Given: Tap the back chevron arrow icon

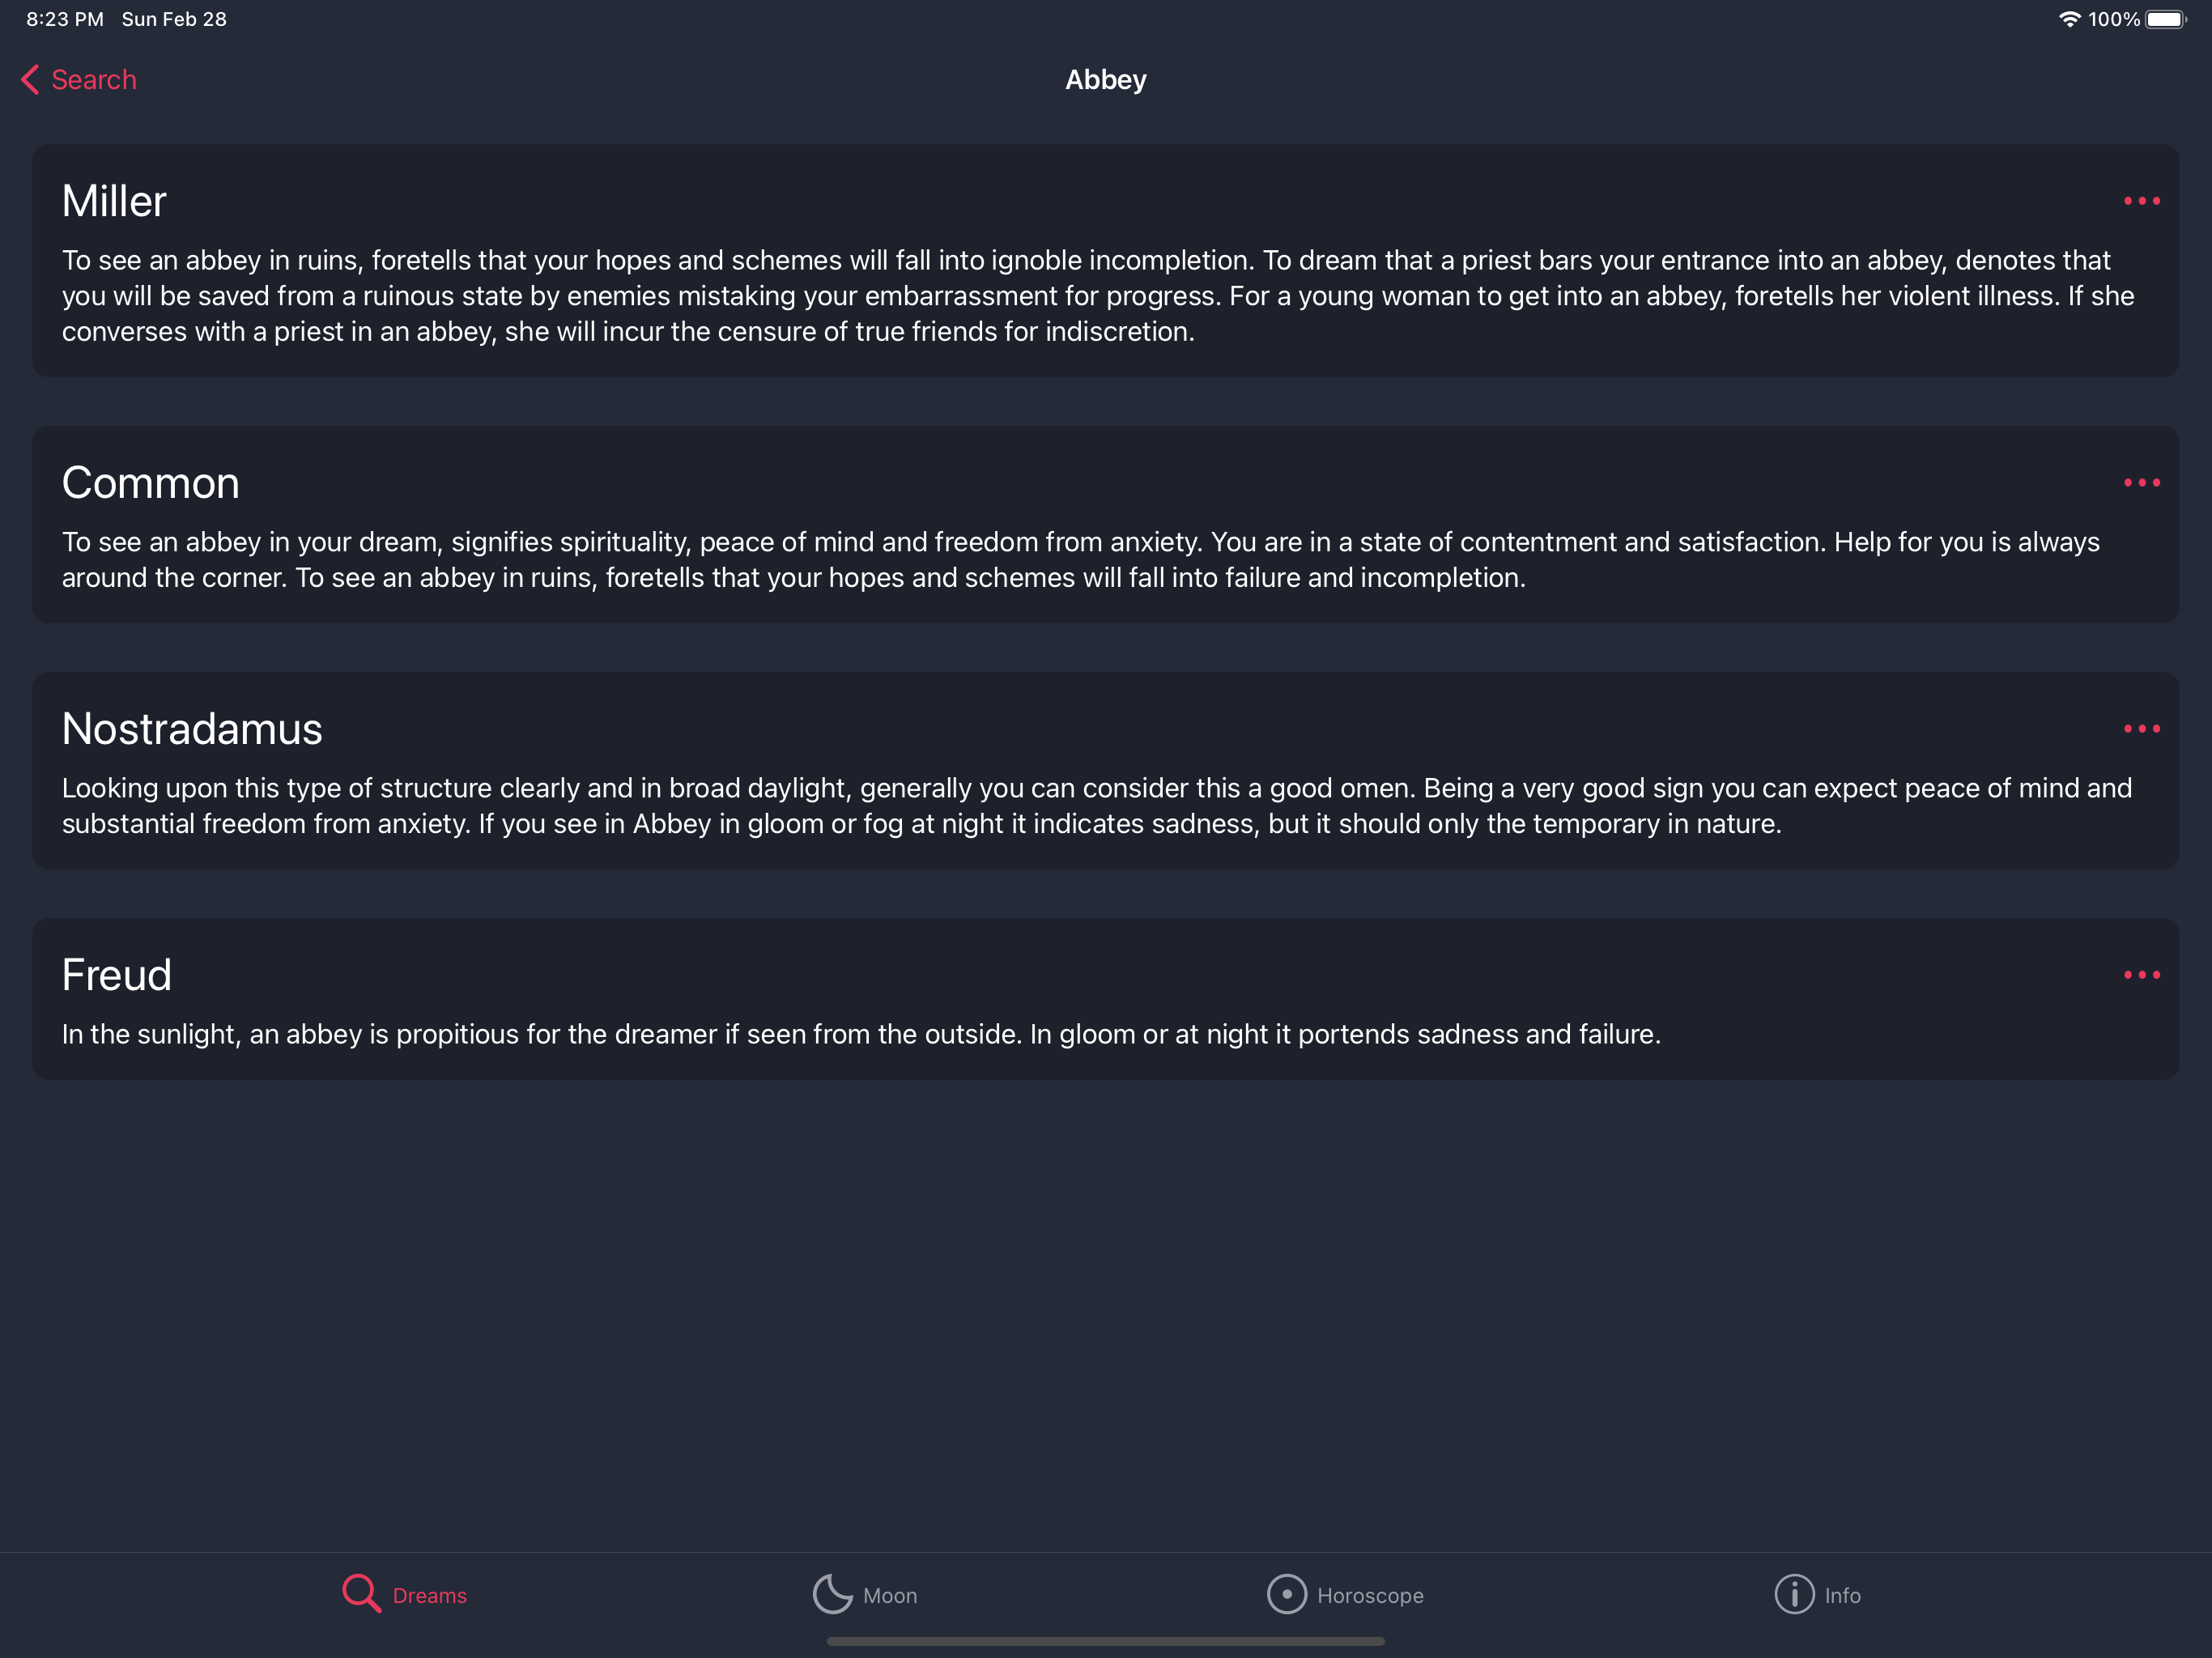Looking at the screenshot, I should click(x=30, y=80).
